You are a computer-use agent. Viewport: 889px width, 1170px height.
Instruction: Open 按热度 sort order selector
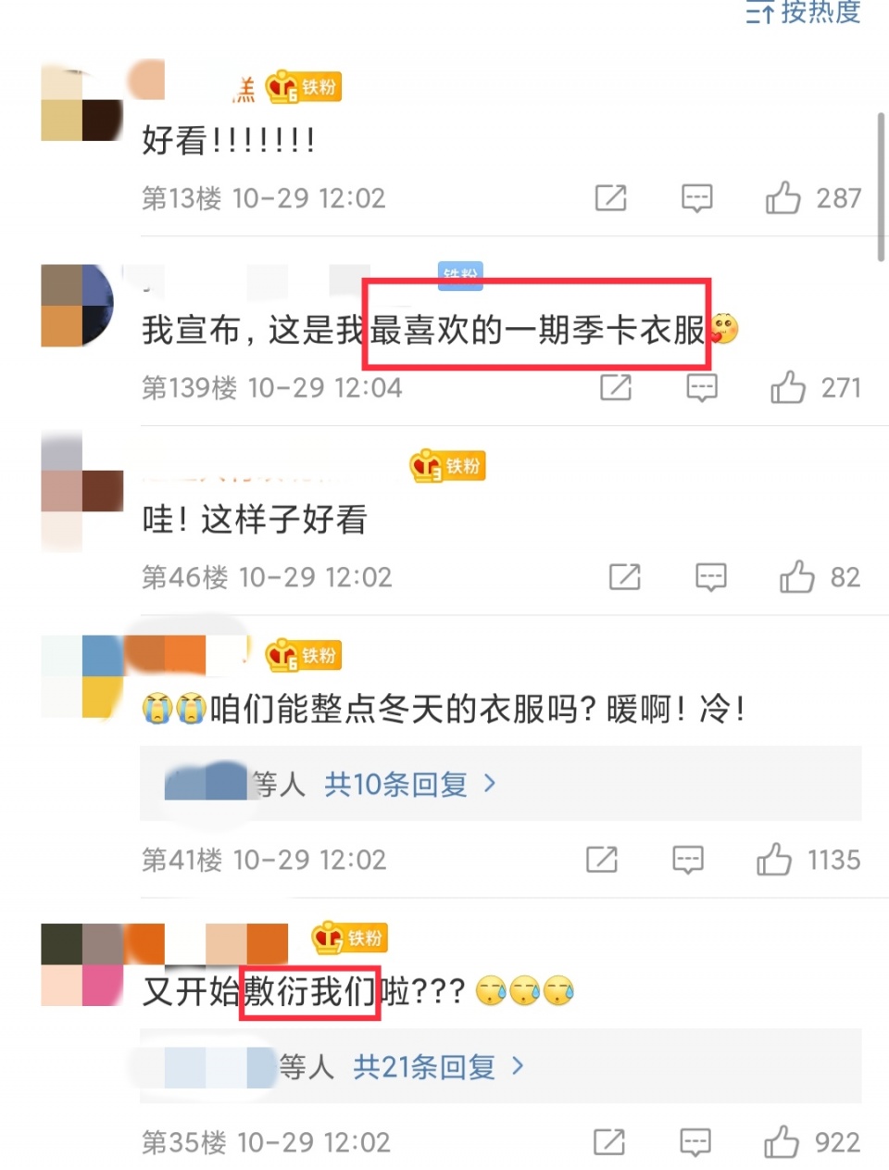click(804, 12)
